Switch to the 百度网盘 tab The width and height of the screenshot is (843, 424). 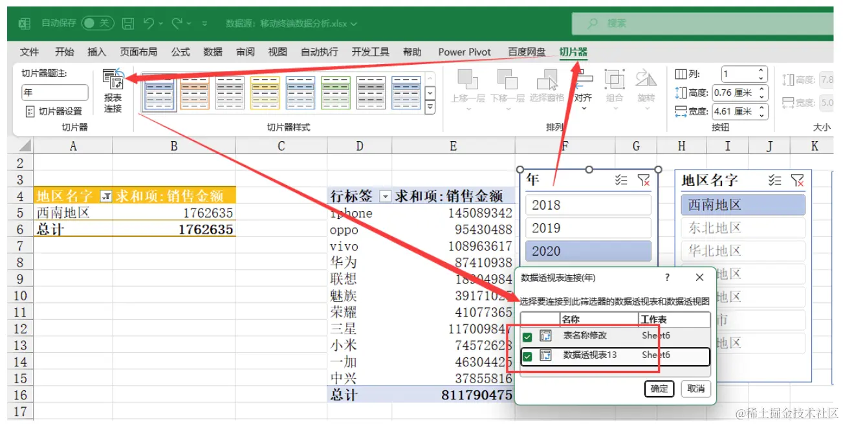[527, 52]
